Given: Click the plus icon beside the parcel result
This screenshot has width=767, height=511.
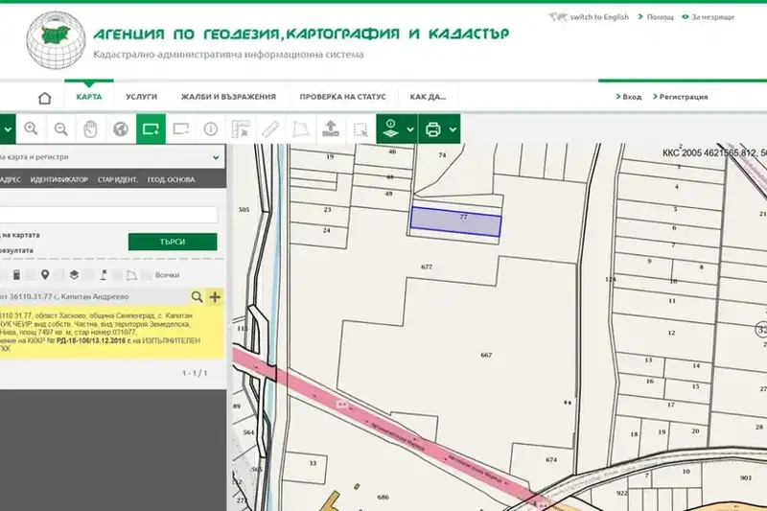Looking at the screenshot, I should 215,297.
